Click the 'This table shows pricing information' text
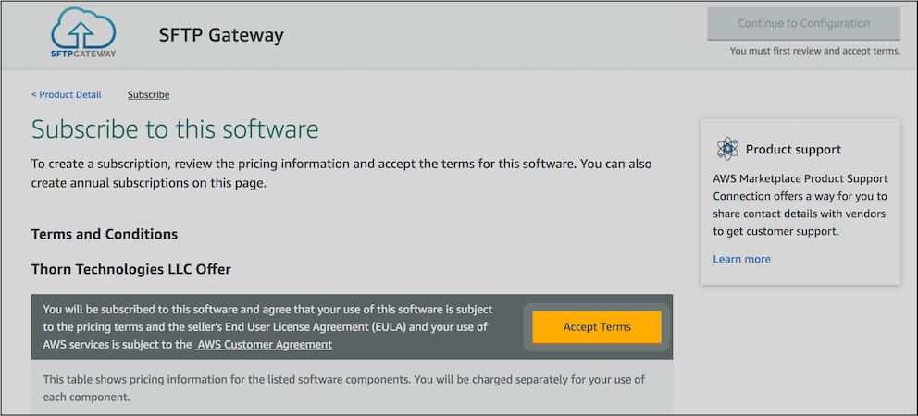Image resolution: width=918 pixels, height=416 pixels. tap(343, 388)
